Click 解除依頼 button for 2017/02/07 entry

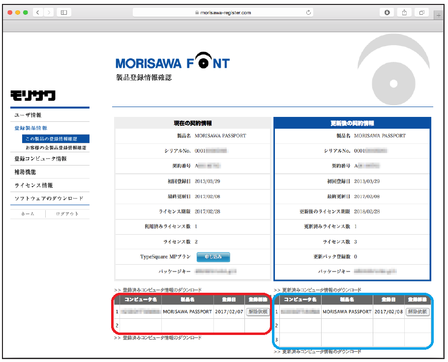258,311
